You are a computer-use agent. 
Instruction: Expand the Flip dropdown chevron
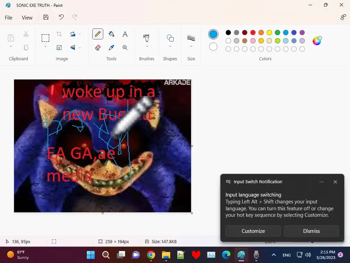[80, 47]
